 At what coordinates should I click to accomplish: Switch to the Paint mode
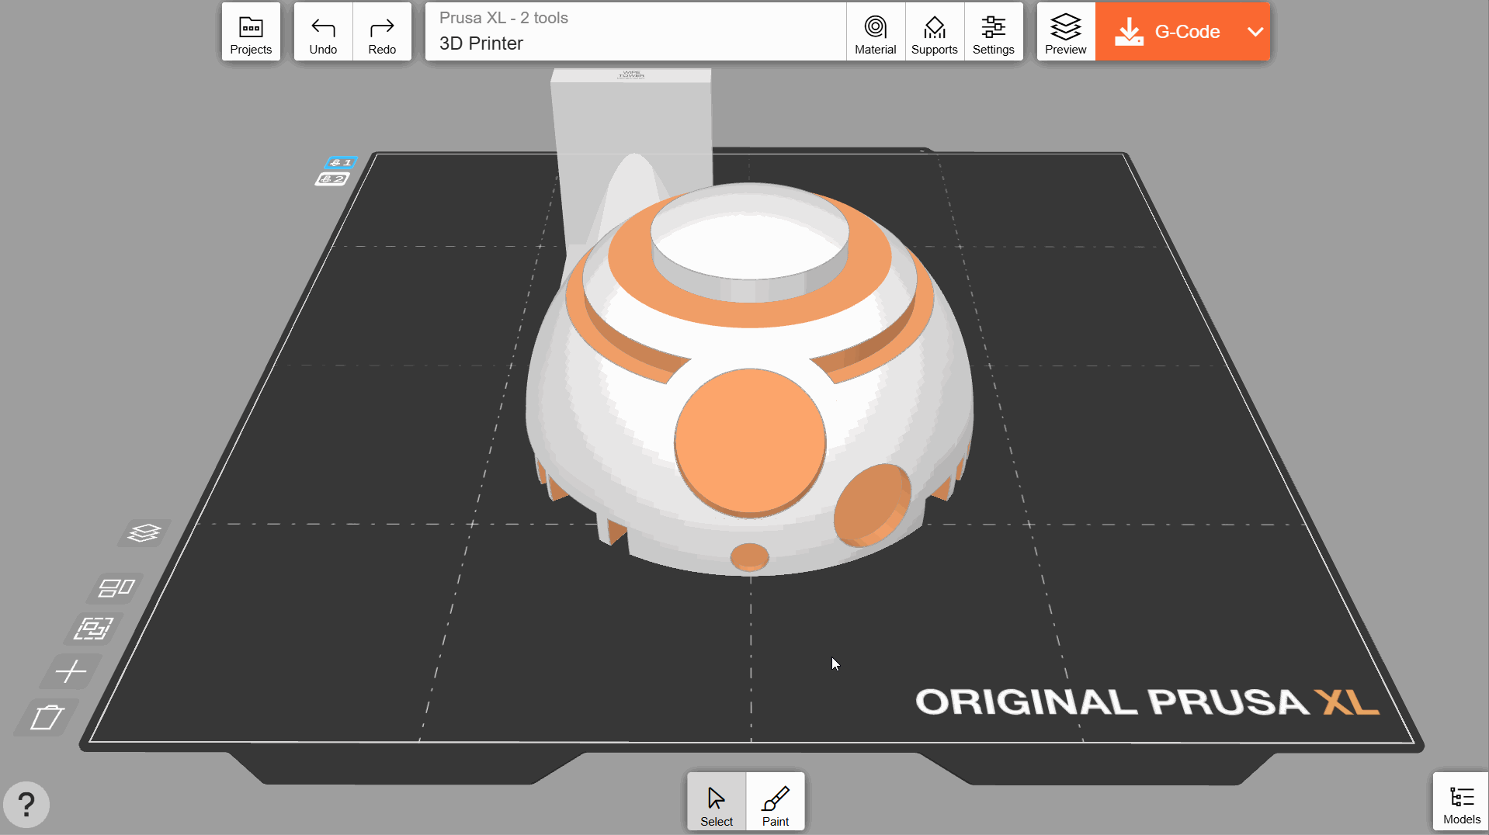coord(775,802)
